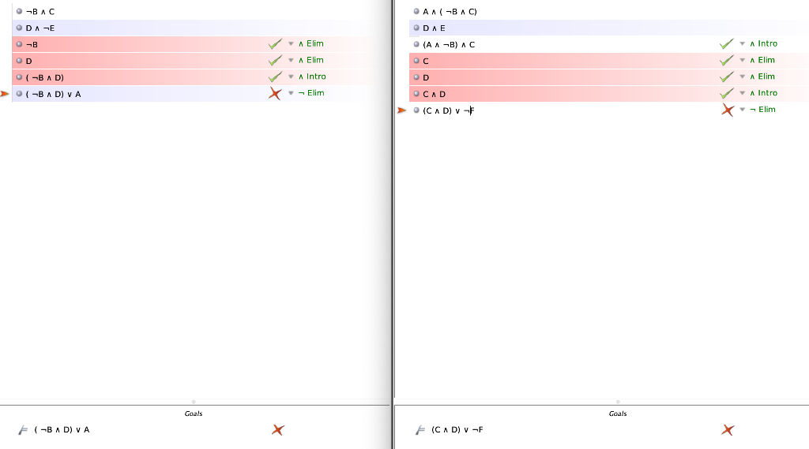Click the step bullet beside ¬B ∧ C premise

19,11
